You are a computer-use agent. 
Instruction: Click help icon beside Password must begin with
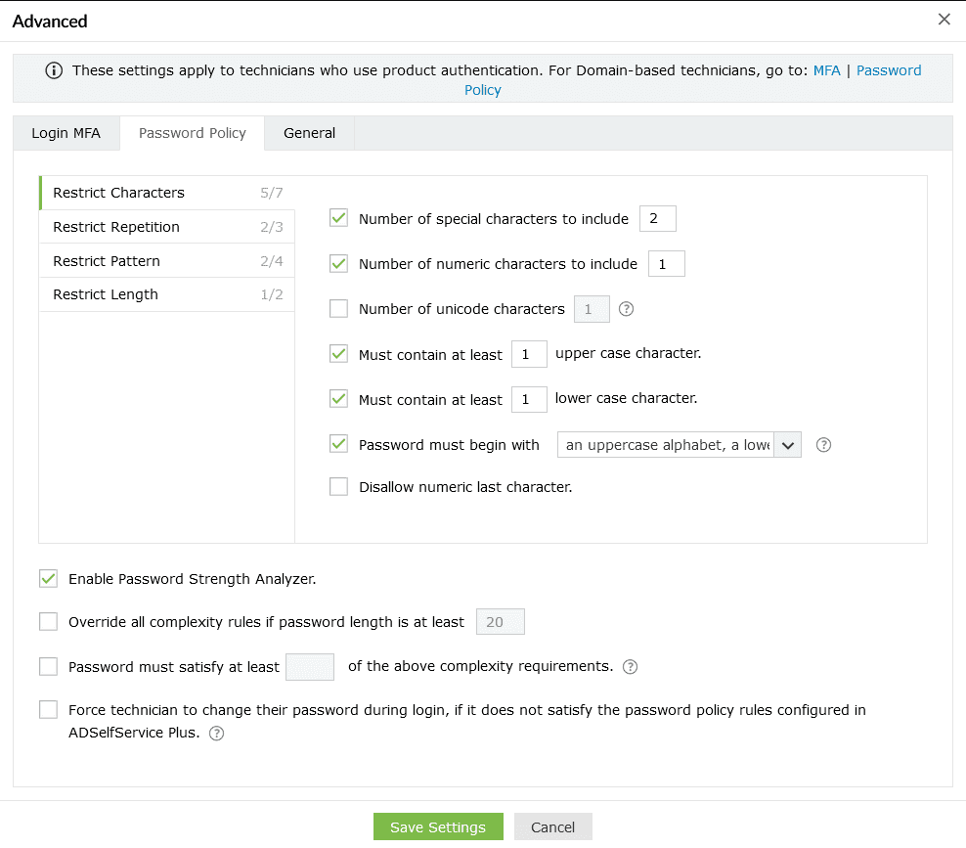point(823,445)
